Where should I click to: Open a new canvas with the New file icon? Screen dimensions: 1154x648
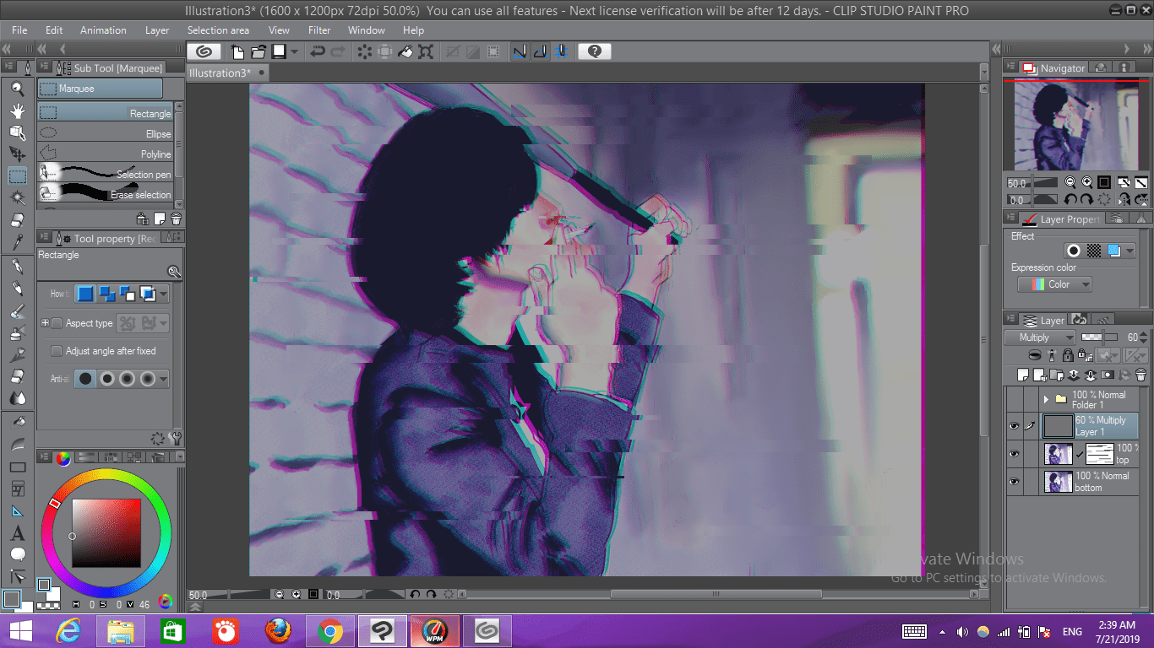tap(237, 51)
